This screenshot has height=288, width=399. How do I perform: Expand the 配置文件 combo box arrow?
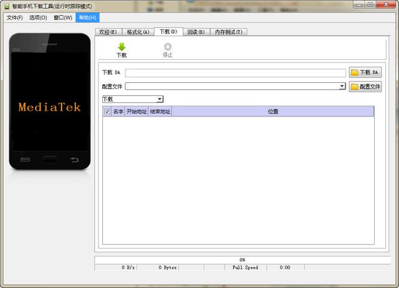point(342,87)
